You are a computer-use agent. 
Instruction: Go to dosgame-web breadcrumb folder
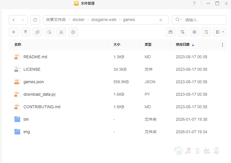coord(104,20)
